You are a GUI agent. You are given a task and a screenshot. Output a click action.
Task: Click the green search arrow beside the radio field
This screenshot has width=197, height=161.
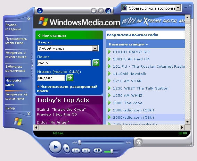[x=96, y=63]
